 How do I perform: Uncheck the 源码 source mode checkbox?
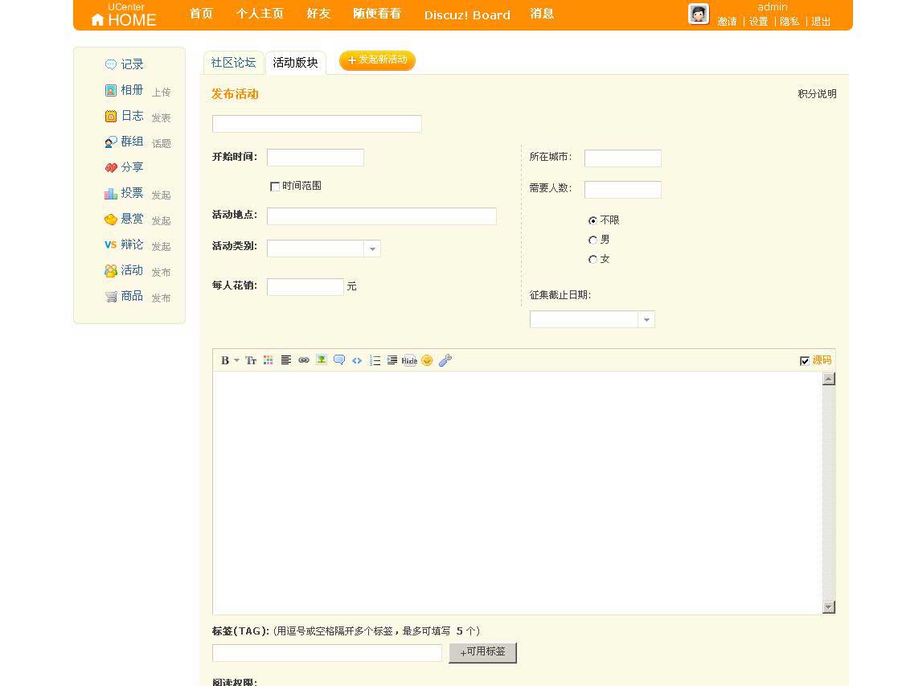coord(805,361)
